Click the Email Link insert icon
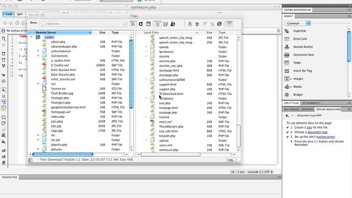Viewport: 352px width, 198px height. [287, 39]
